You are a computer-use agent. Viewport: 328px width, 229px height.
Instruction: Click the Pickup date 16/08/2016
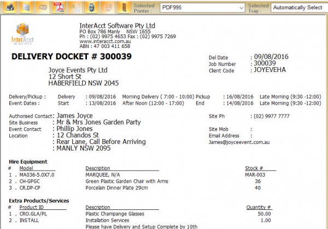coord(240,97)
